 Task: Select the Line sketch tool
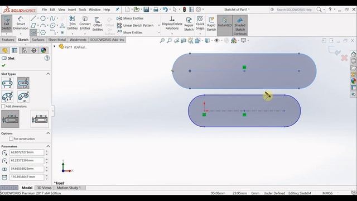33,18
